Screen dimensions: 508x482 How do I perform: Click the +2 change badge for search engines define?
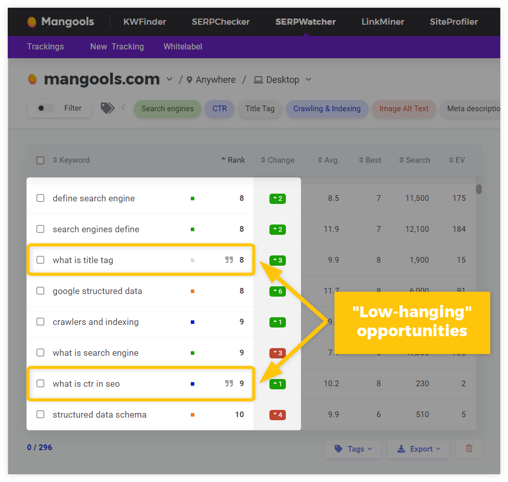point(278,230)
